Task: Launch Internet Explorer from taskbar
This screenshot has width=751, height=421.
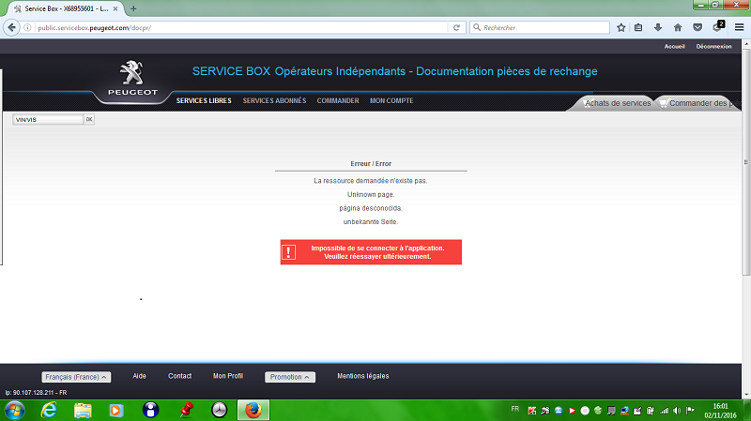Action: point(49,411)
